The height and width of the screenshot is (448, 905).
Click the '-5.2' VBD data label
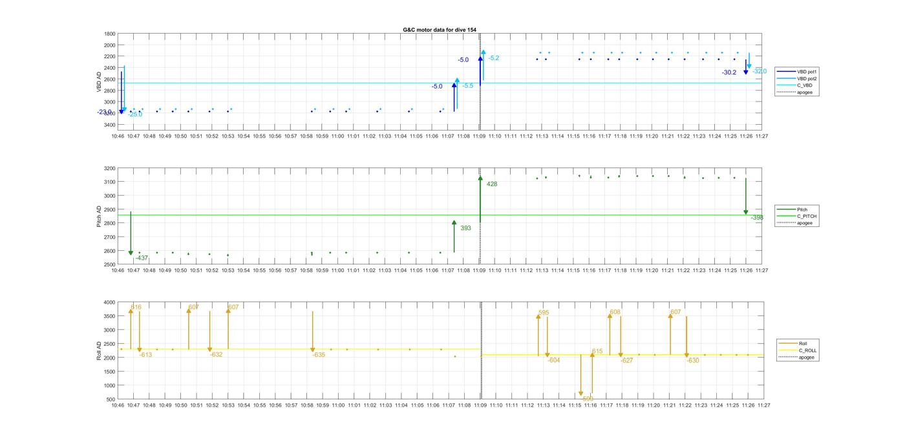(x=493, y=58)
